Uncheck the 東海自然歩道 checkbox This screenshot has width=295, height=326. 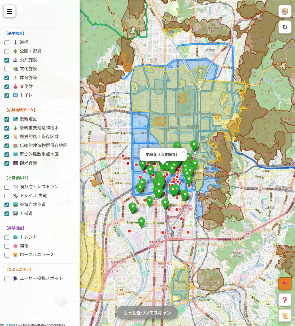pos(7,205)
